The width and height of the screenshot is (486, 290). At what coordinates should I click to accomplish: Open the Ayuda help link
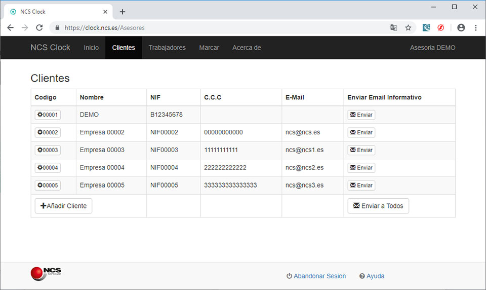click(372, 276)
